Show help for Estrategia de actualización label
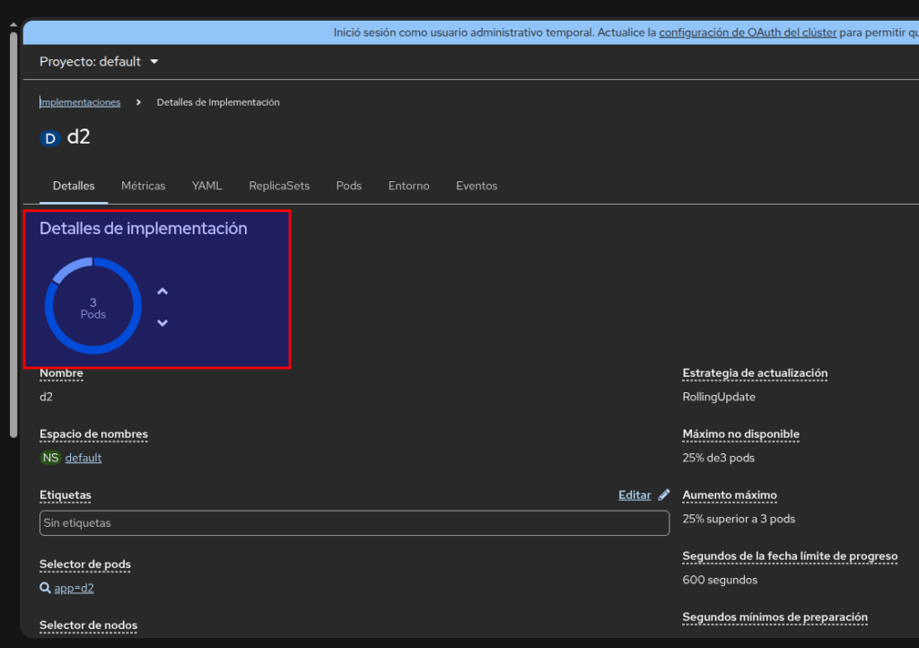919x648 pixels. pyautogui.click(x=755, y=373)
